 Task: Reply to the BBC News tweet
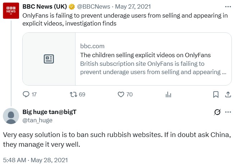[x=26, y=95]
